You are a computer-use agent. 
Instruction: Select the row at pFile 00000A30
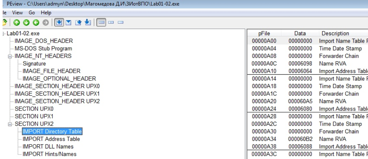click(x=308, y=131)
